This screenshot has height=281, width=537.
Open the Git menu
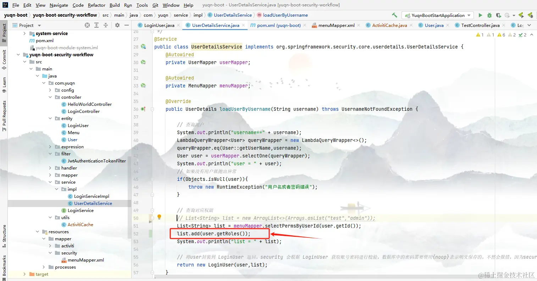[155, 5]
